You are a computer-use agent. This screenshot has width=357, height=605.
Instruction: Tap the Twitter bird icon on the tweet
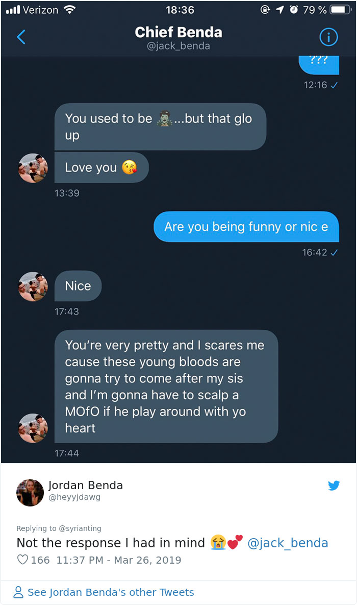(334, 486)
